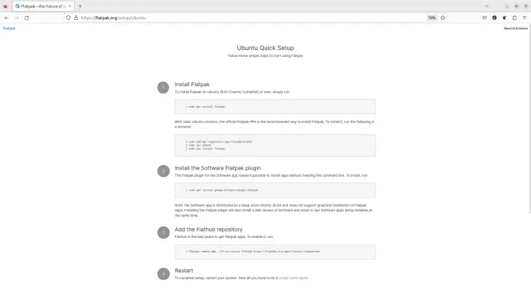Open the extensions puzzle icon
Viewport: 531px width, 291px height.
tap(514, 18)
